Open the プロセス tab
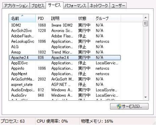This screenshot has height=125, width=156. click(38, 6)
